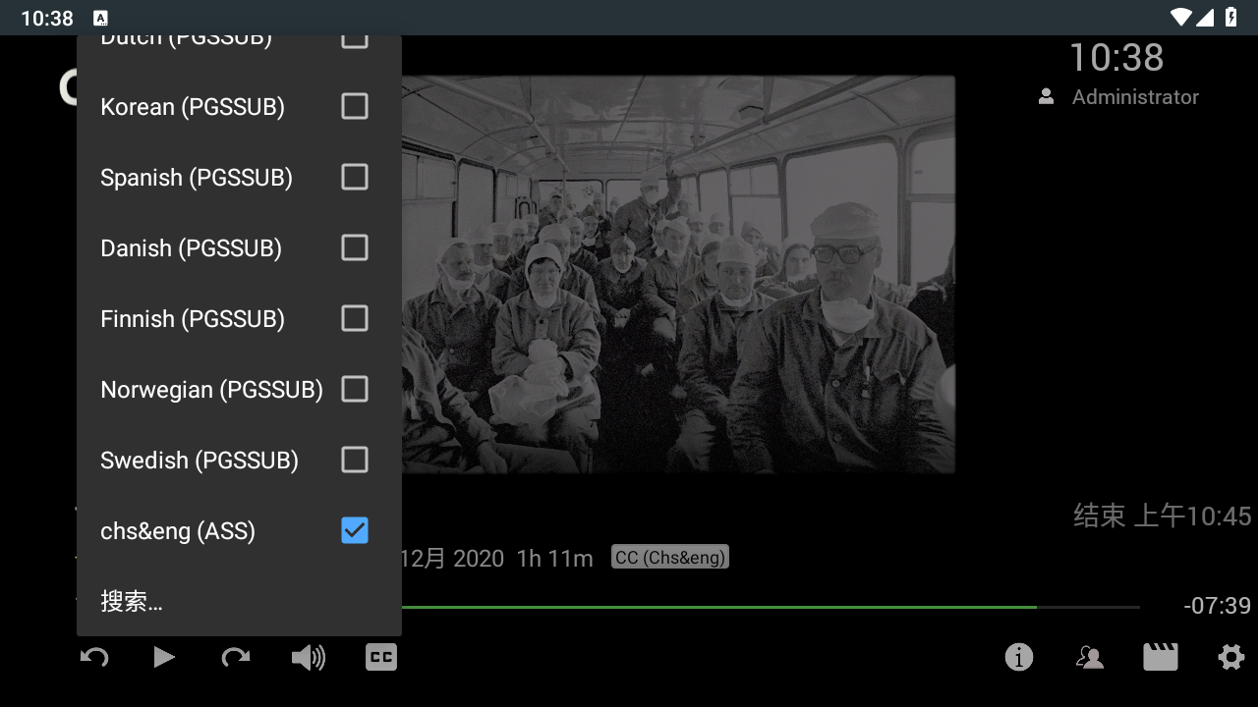Image resolution: width=1258 pixels, height=707 pixels.
Task: Open the 搜索... subtitle search option
Action: coord(240,601)
